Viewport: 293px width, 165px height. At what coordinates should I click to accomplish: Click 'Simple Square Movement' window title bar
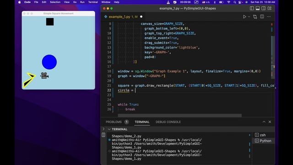coord(58,13)
